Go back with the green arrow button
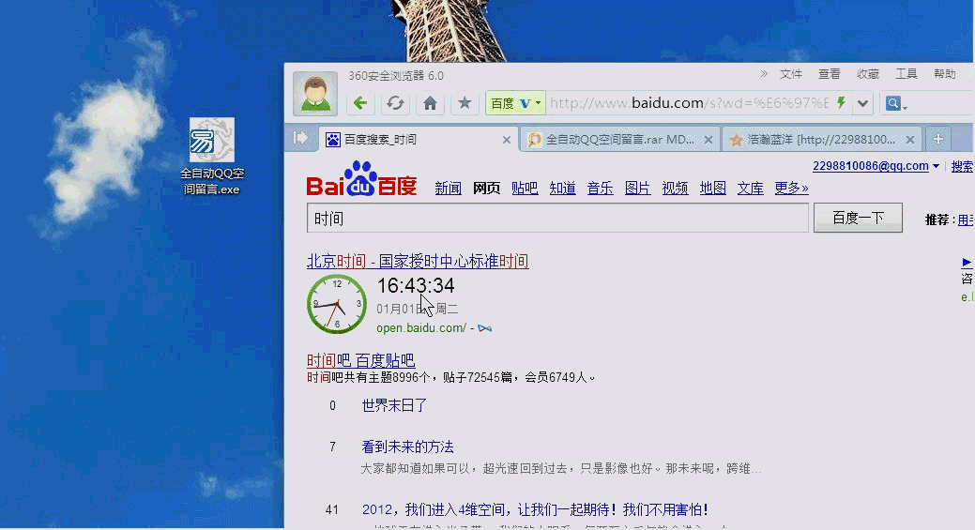975x530 pixels. tap(360, 103)
